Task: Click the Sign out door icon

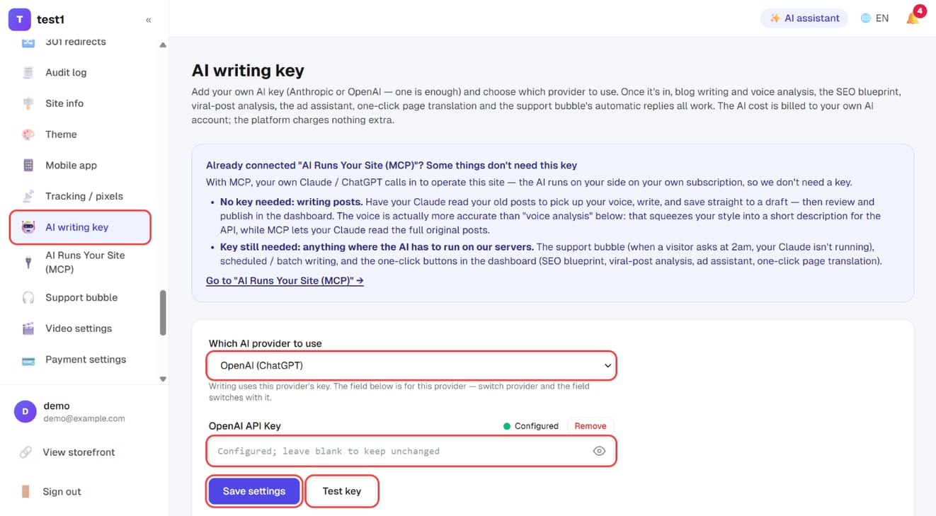Action: pyautogui.click(x=25, y=491)
